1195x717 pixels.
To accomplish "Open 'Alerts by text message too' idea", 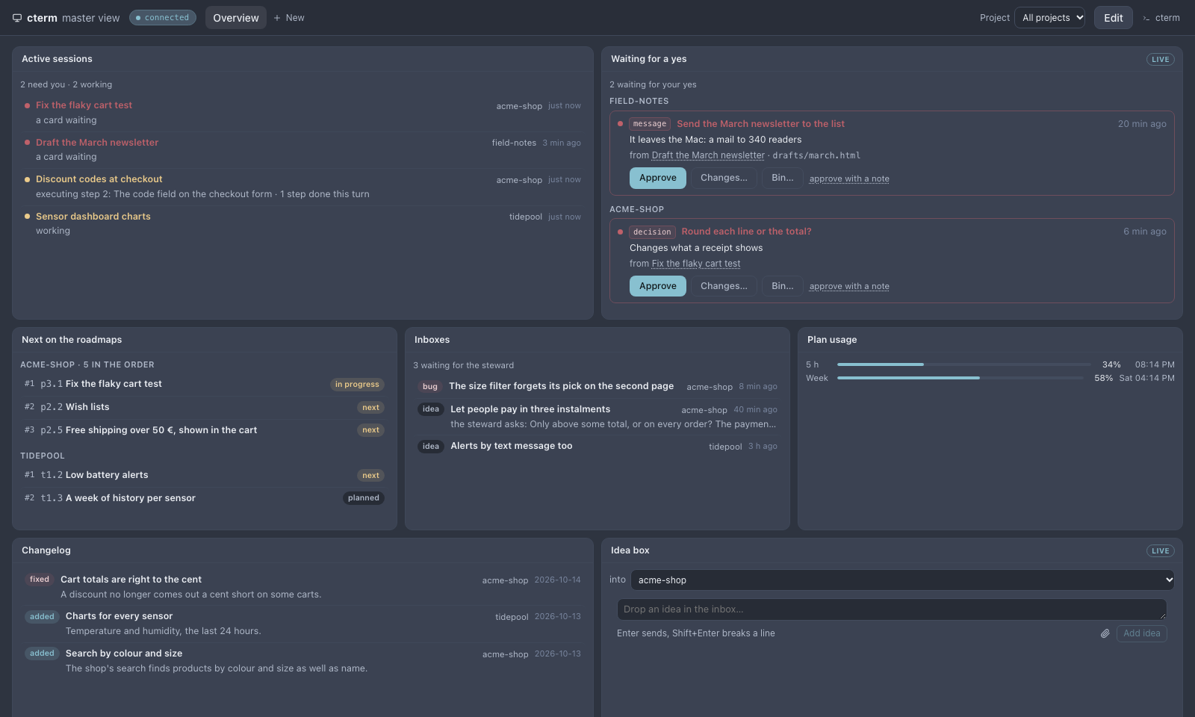I will pos(597,446).
